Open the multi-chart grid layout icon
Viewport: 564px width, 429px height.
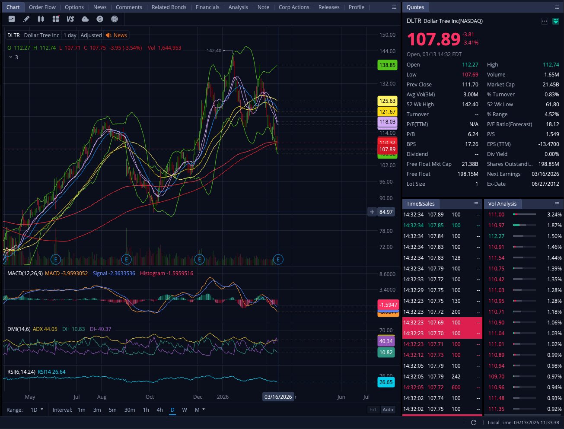click(56, 19)
